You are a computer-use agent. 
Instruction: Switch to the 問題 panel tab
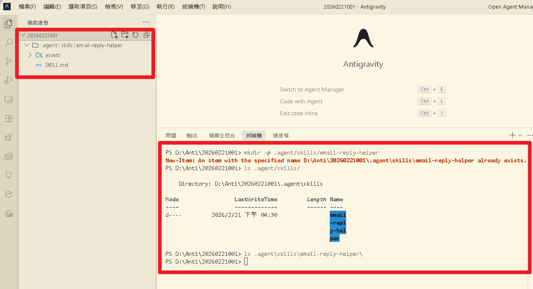point(171,135)
